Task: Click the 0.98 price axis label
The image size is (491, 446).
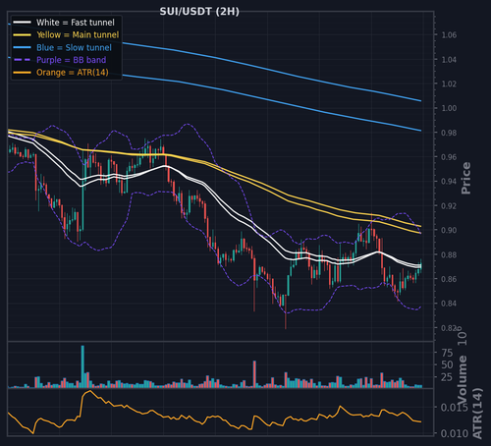Action: (449, 133)
